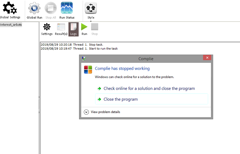240x154 pixels.
Task: Expand View problem details chevron
Action: pyautogui.click(x=86, y=112)
